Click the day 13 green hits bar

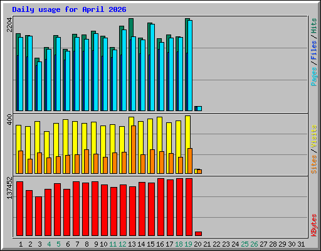click(x=131, y=28)
